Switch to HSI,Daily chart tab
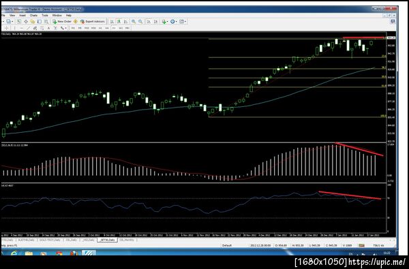Viewport: 409px width, 269px height. click(x=88, y=240)
